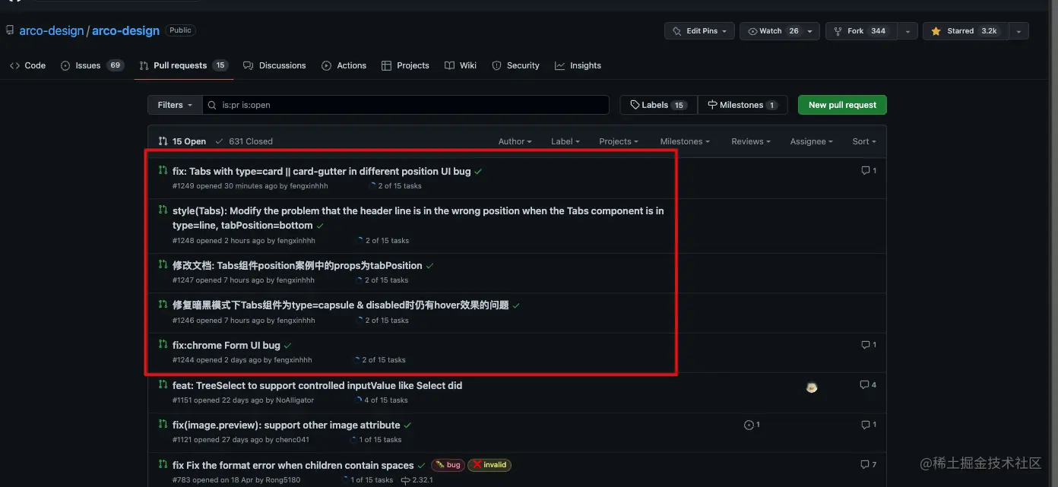This screenshot has height=487, width=1058.
Task: Open the Milestones page
Action: [743, 105]
